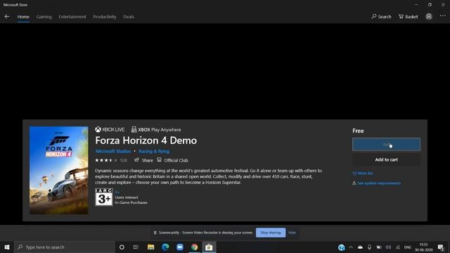This screenshot has height=253, width=450.
Task: Open File Explorer from taskbar
Action: [150, 247]
